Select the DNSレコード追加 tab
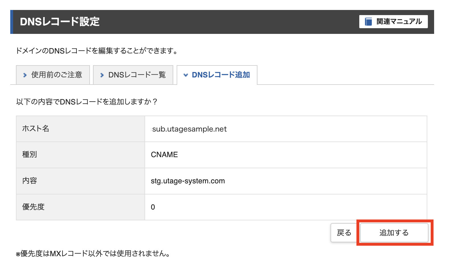This screenshot has width=458, height=279. 217,75
